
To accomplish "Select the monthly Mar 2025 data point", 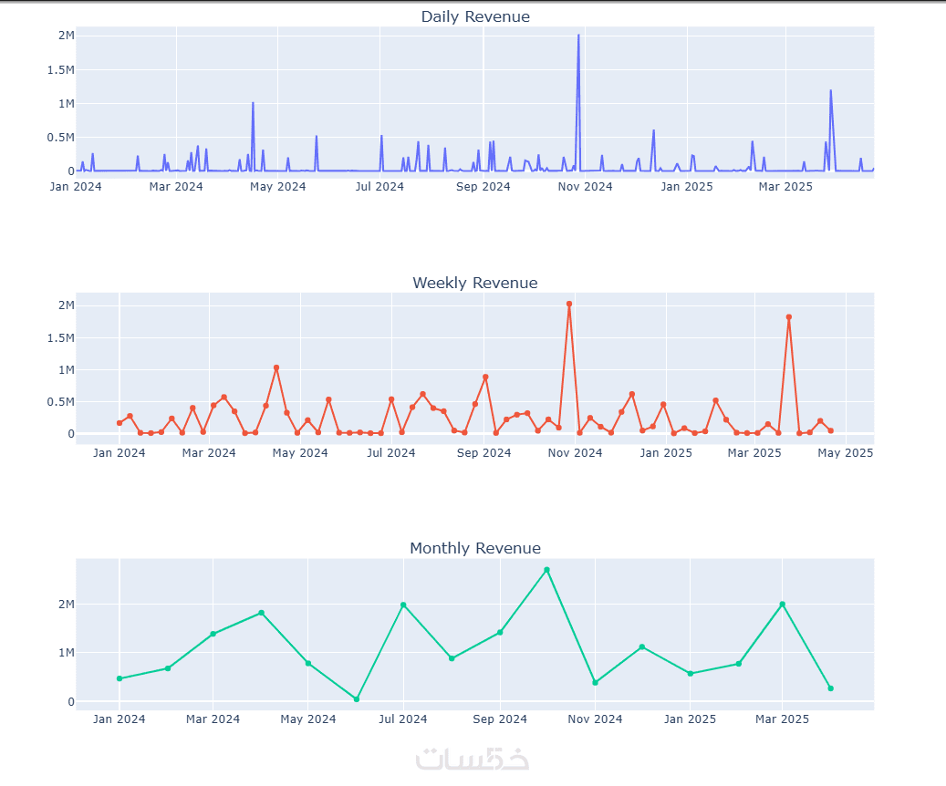I will (x=783, y=605).
